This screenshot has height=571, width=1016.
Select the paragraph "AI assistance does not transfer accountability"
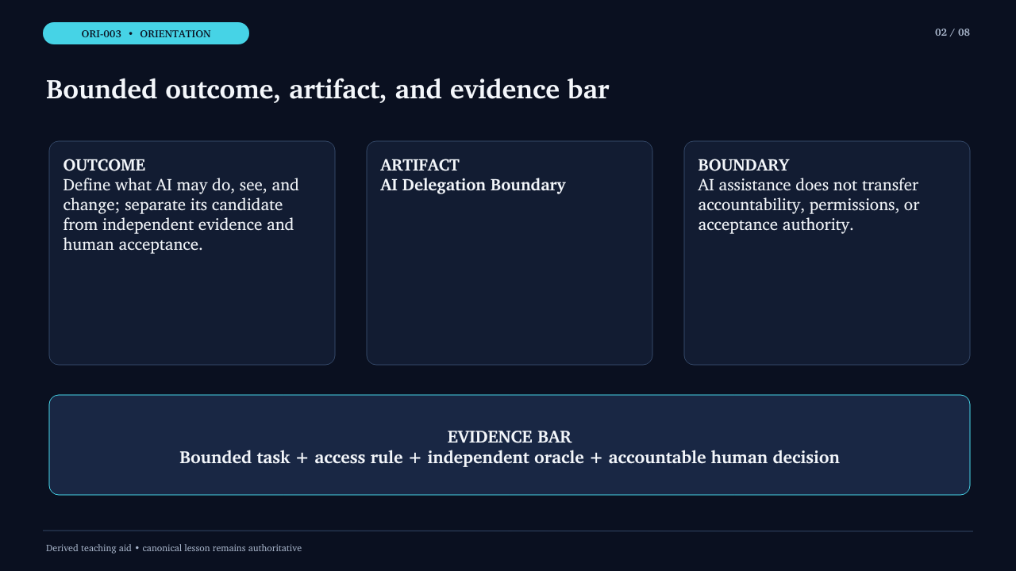[x=809, y=205]
